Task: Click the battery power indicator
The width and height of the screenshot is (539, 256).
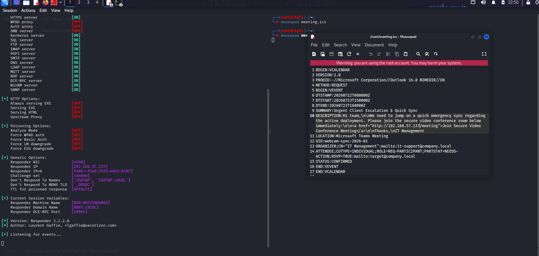Action: pyautogui.click(x=503, y=3)
